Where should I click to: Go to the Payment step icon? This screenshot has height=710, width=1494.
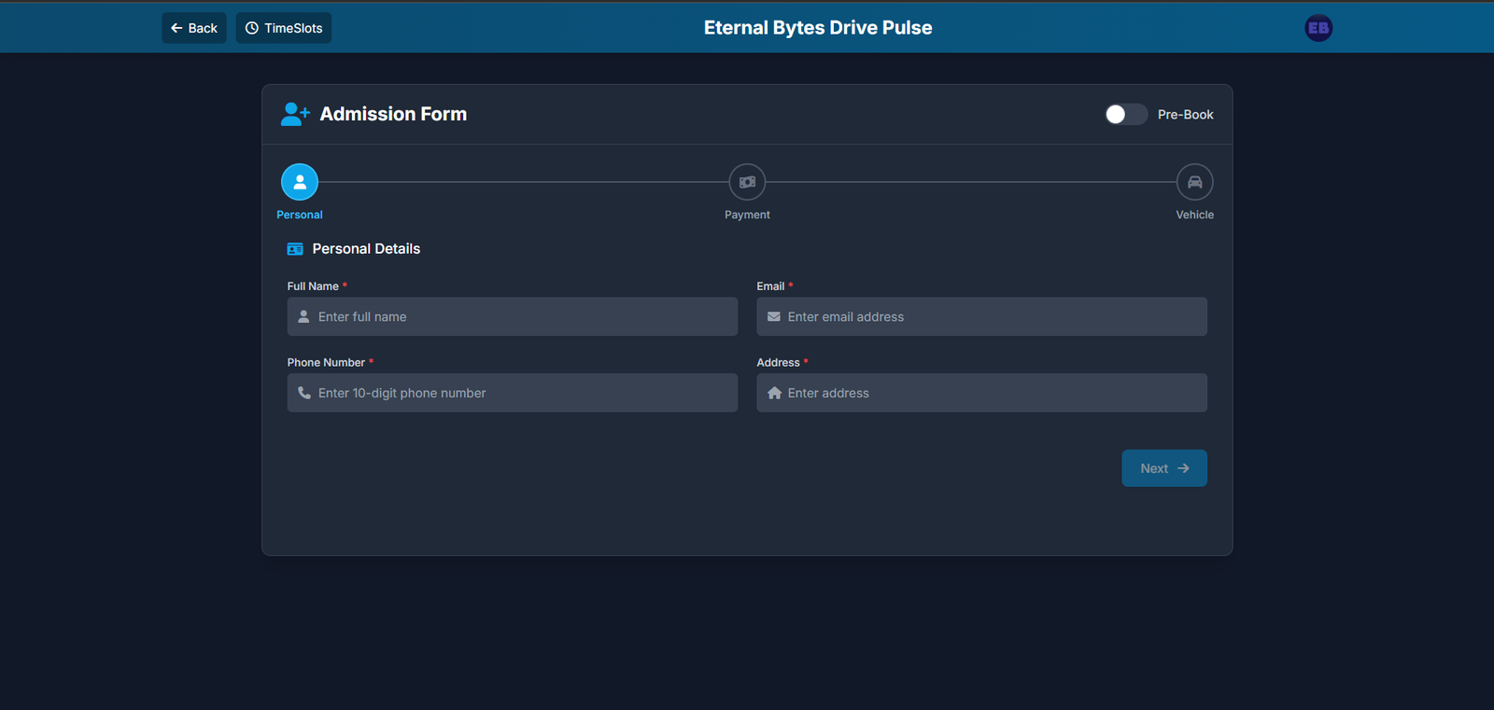[x=747, y=182]
